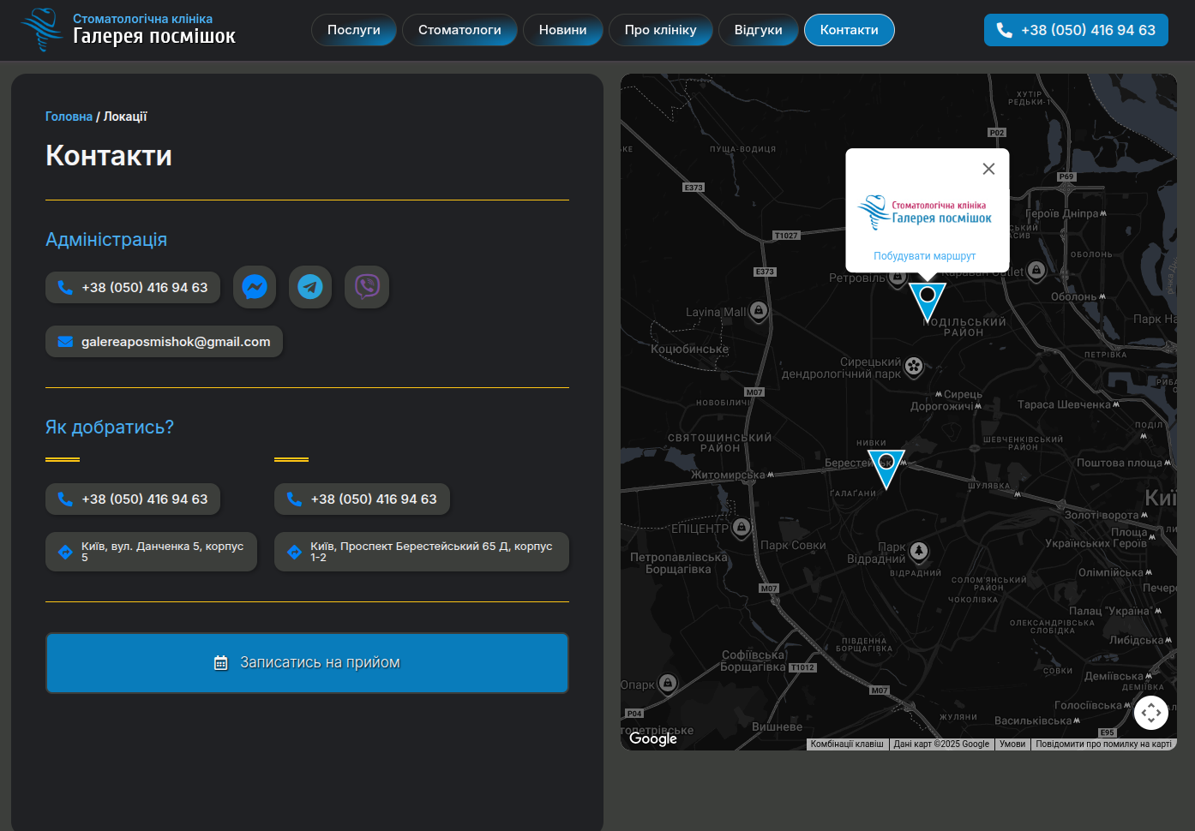
Task: Open the Новини section
Action: [x=562, y=30]
